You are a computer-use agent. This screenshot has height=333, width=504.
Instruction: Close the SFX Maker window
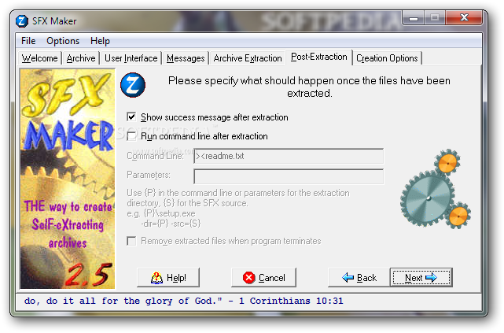tap(464, 18)
